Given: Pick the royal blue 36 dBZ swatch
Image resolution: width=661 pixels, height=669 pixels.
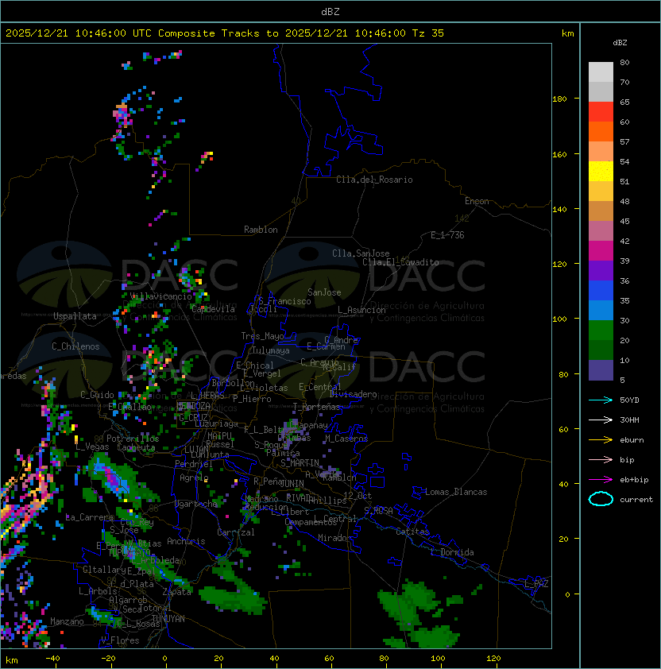Looking at the screenshot, I should (601, 291).
